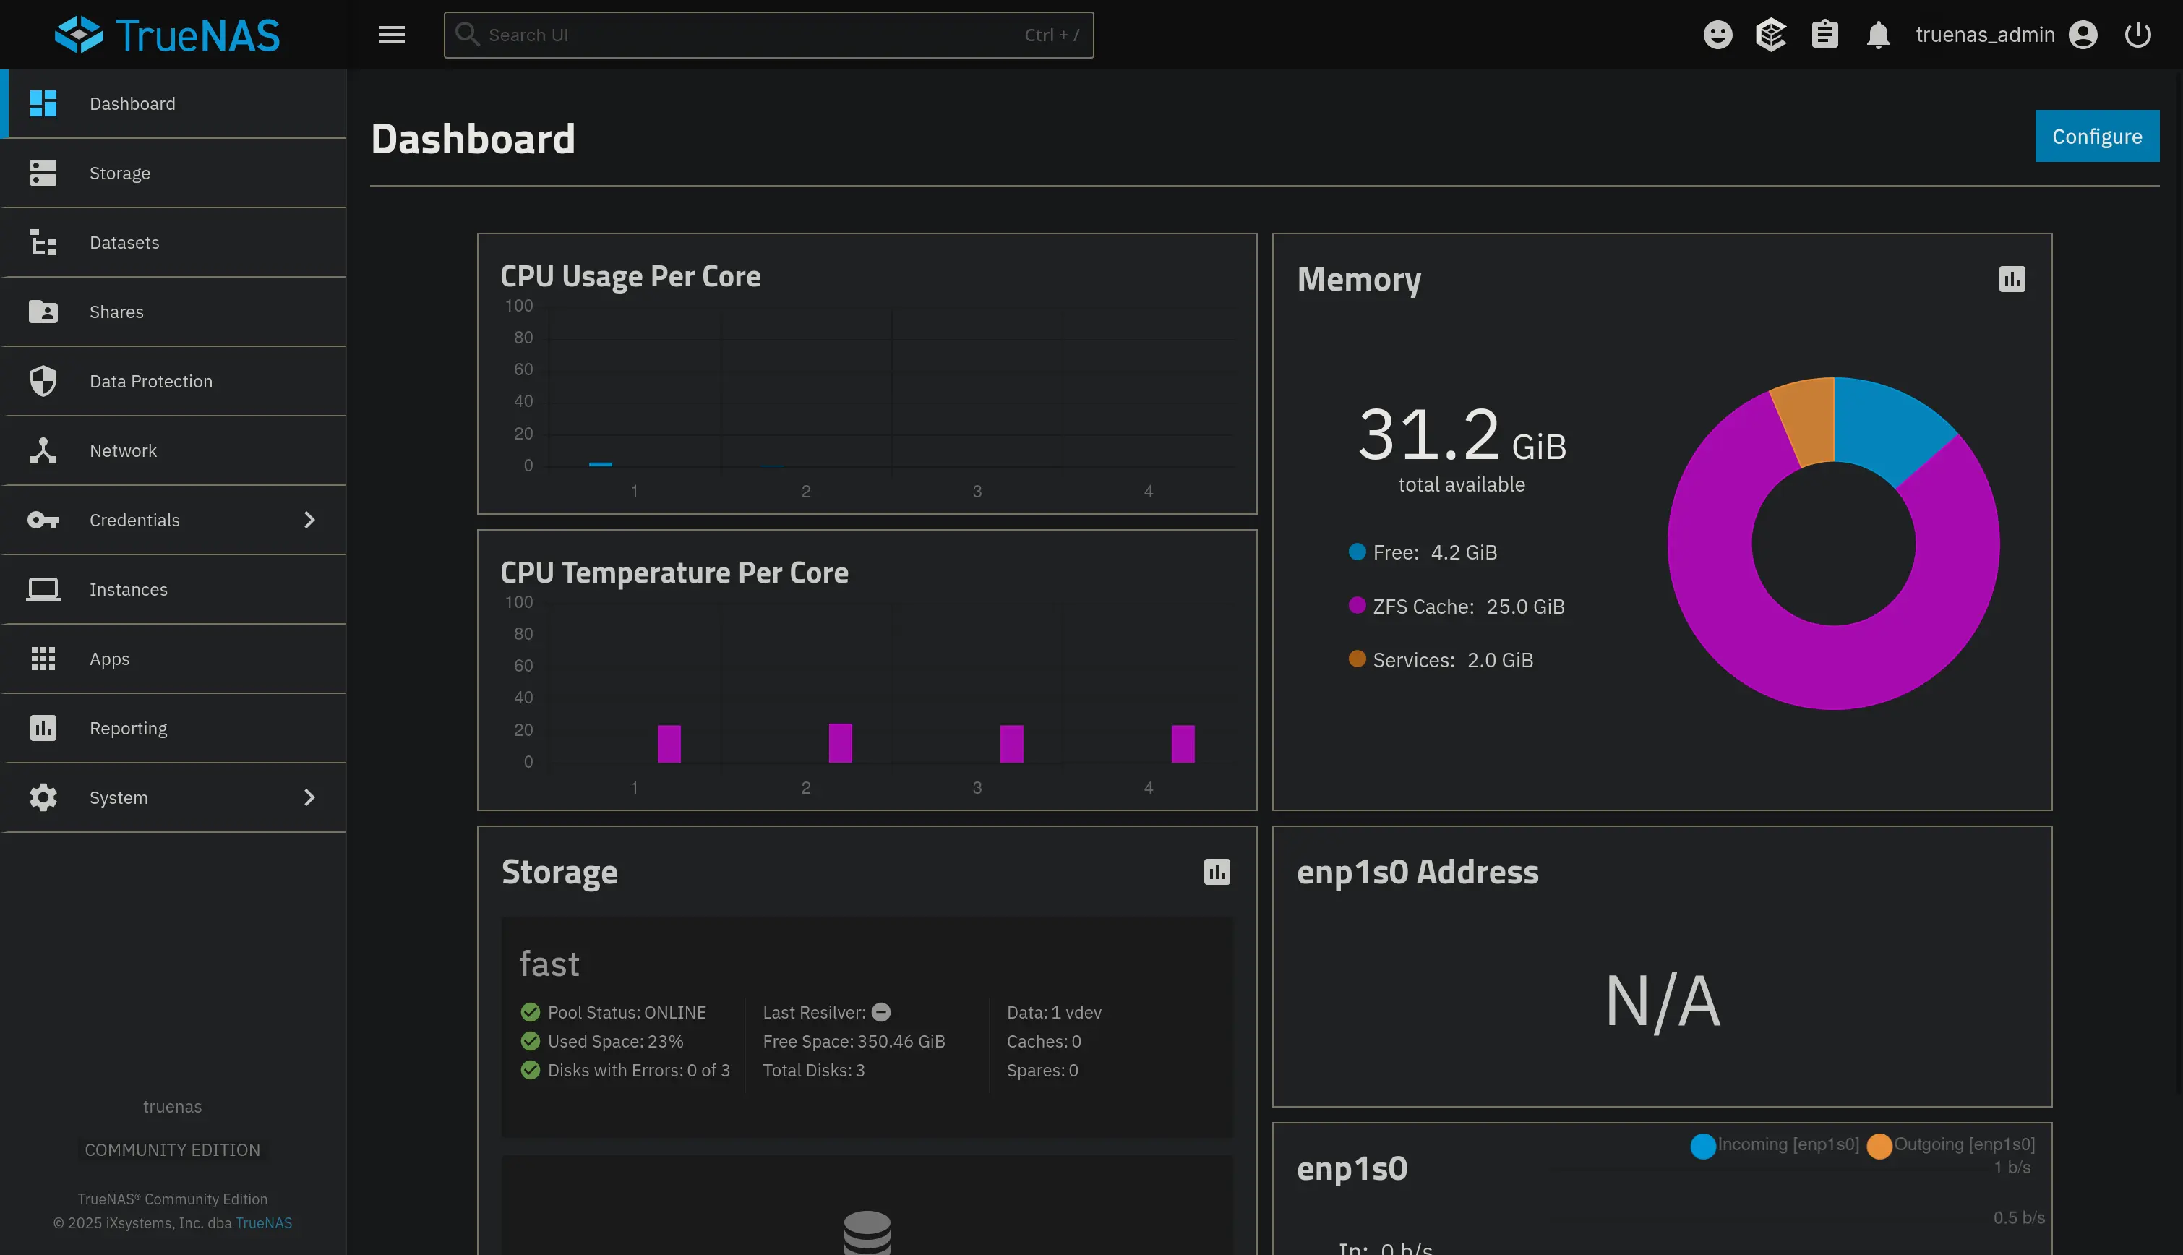Viewport: 2183px width, 1255px height.
Task: Click 'Caches: 0' text
Action: tap(1044, 1041)
